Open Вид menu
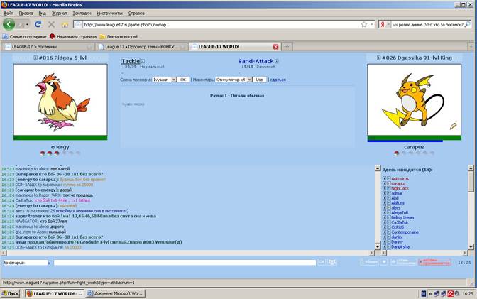 pos(43,13)
